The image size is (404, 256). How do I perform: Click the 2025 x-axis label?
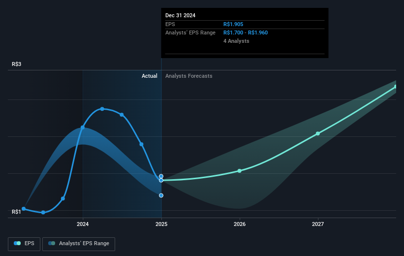point(161,224)
